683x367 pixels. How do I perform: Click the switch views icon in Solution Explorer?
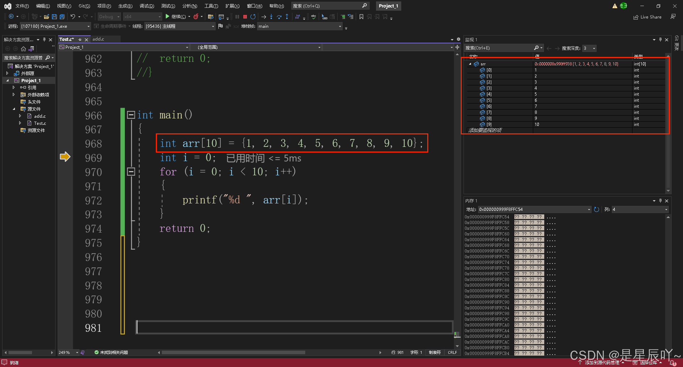(31, 48)
